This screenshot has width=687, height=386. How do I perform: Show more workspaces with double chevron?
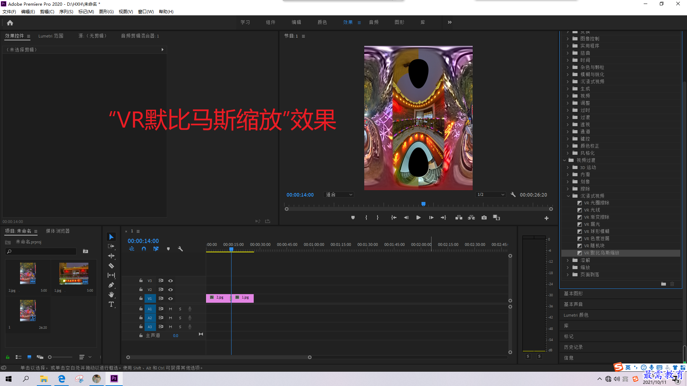pos(450,23)
